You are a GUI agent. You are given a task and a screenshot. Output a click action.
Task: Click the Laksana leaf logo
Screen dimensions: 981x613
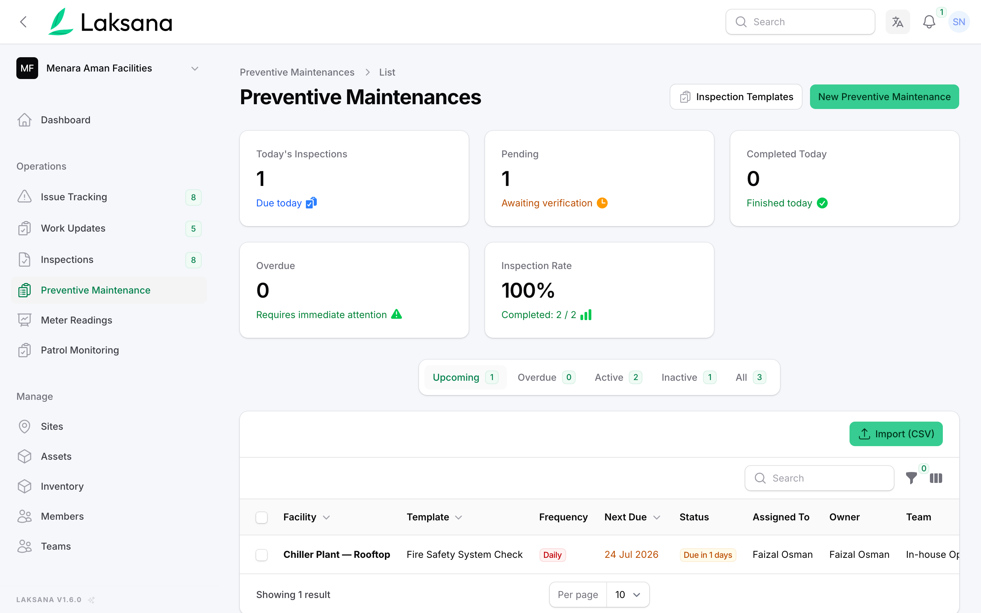tap(61, 22)
